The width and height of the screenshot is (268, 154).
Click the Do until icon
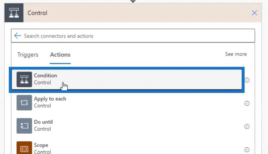point(24,126)
